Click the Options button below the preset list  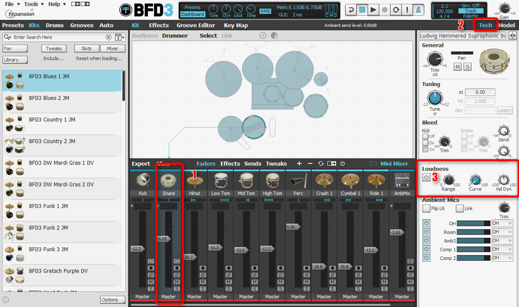click(113, 299)
